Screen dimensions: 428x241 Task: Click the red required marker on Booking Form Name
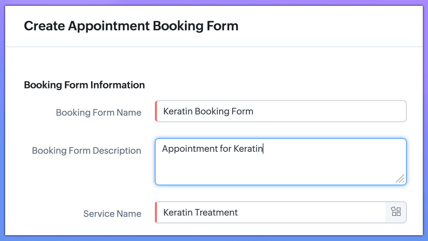pyautogui.click(x=156, y=111)
